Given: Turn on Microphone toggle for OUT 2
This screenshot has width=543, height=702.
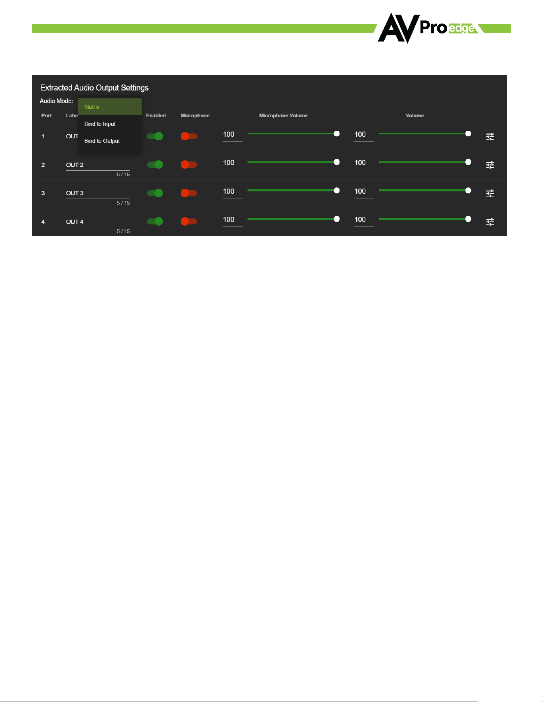Looking at the screenshot, I should point(189,165).
